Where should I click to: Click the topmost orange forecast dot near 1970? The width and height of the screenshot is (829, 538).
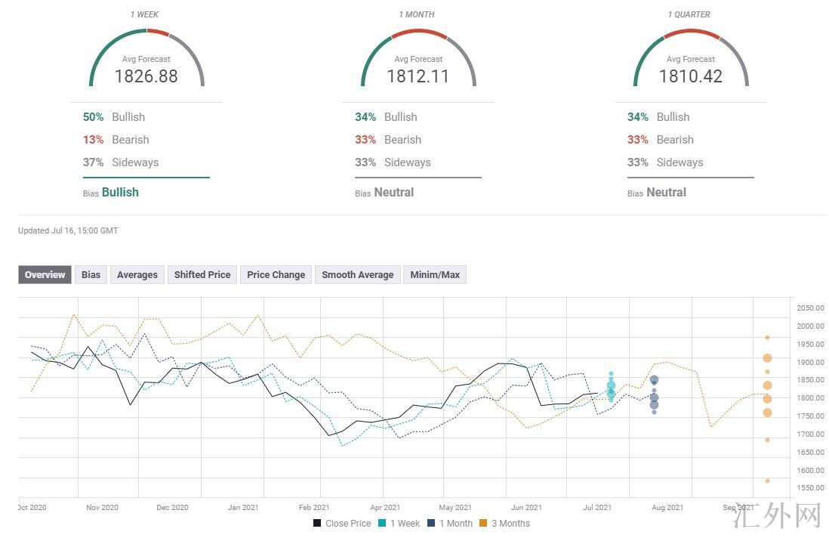767,338
